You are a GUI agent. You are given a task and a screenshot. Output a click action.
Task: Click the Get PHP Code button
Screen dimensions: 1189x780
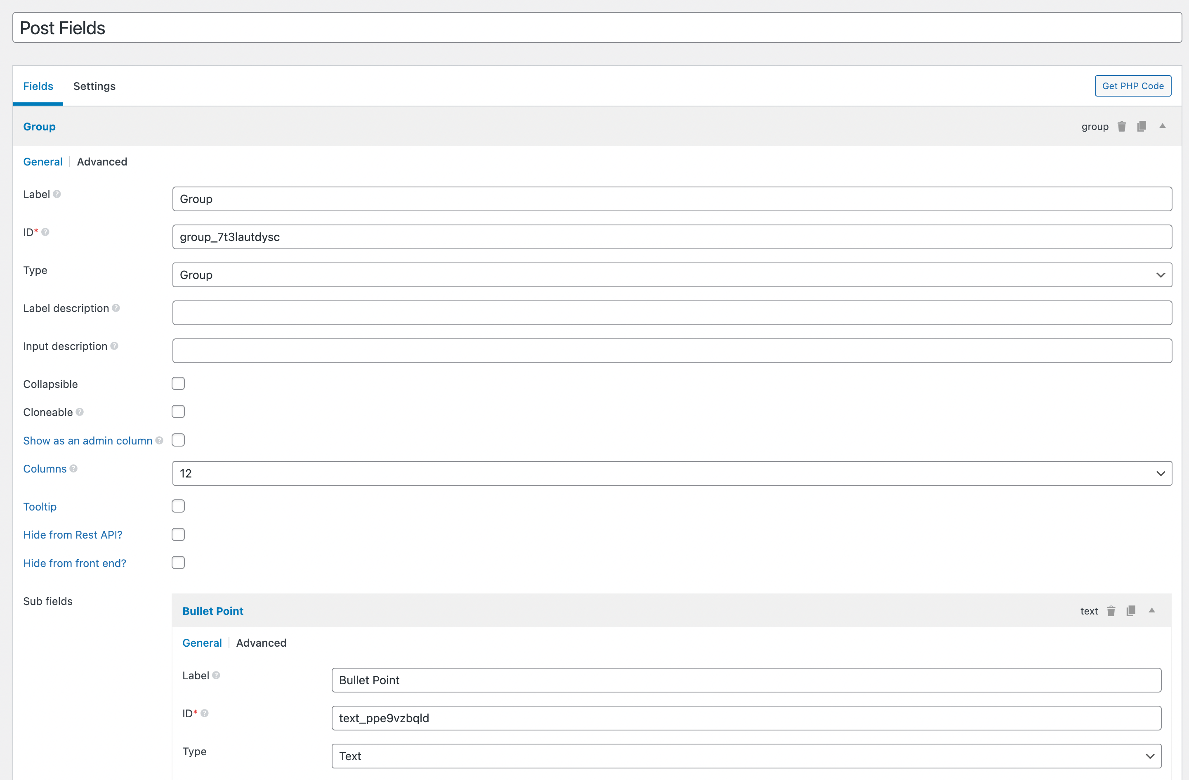(1132, 86)
